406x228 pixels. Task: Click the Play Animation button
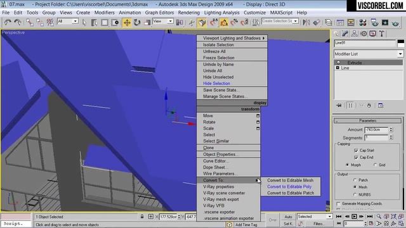(x=354, y=217)
